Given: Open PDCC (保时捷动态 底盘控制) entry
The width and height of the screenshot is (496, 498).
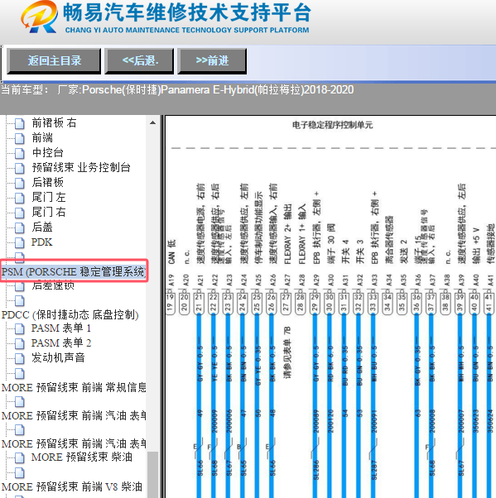Looking at the screenshot, I should [x=70, y=314].
